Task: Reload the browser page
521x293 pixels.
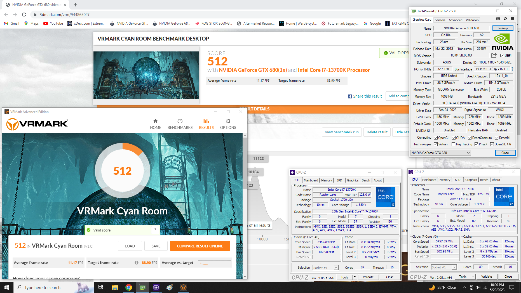Action: pyautogui.click(x=24, y=15)
